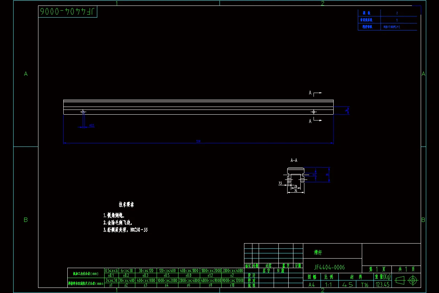This screenshot has width=439, height=293.
Task: Select the upper A section arrow marker
Action: tap(316, 93)
